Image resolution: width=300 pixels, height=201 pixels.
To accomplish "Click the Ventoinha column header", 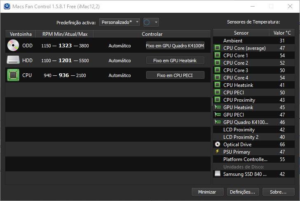I will tap(21, 34).
